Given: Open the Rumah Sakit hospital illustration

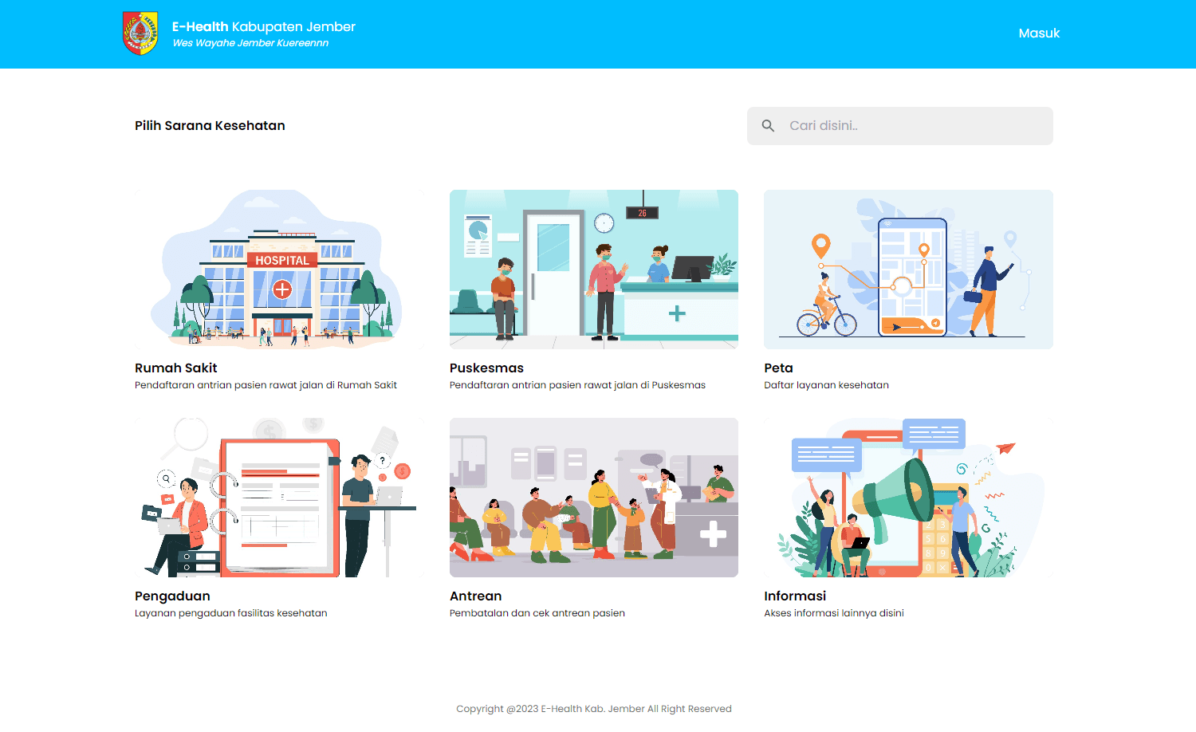Looking at the screenshot, I should [279, 270].
